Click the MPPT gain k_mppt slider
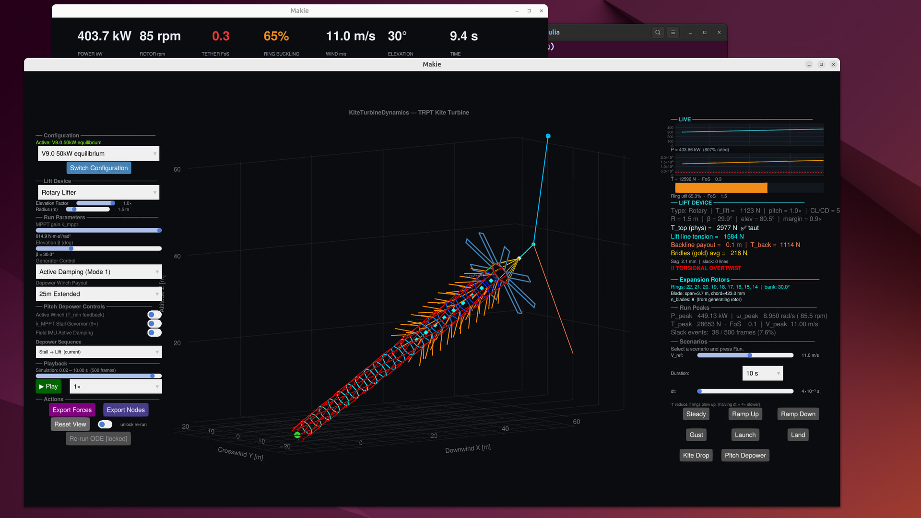 [x=99, y=230]
